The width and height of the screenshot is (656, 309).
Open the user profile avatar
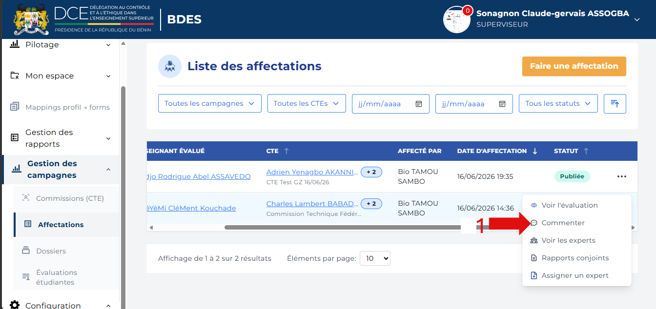[x=456, y=19]
